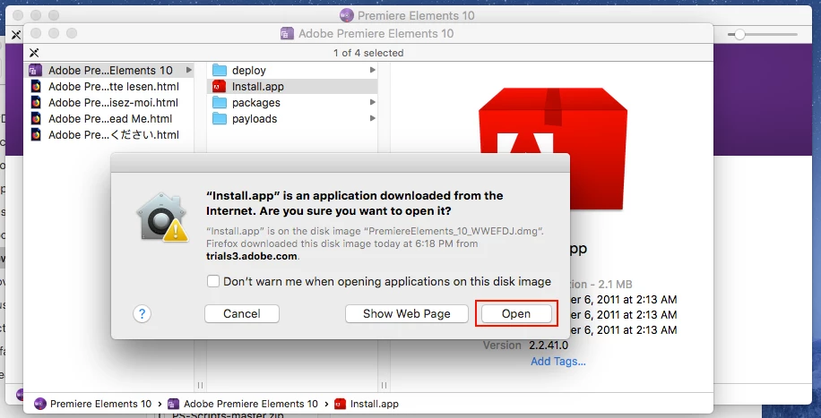Click the second column resize handle
This screenshot has width=821, height=418.
[x=384, y=385]
